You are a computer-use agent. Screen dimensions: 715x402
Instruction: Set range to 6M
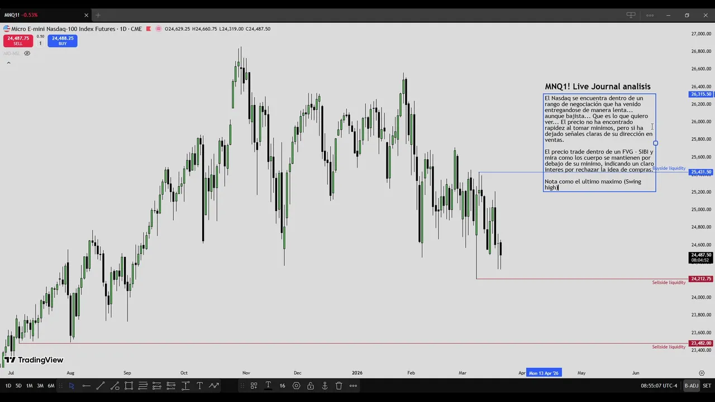51,386
